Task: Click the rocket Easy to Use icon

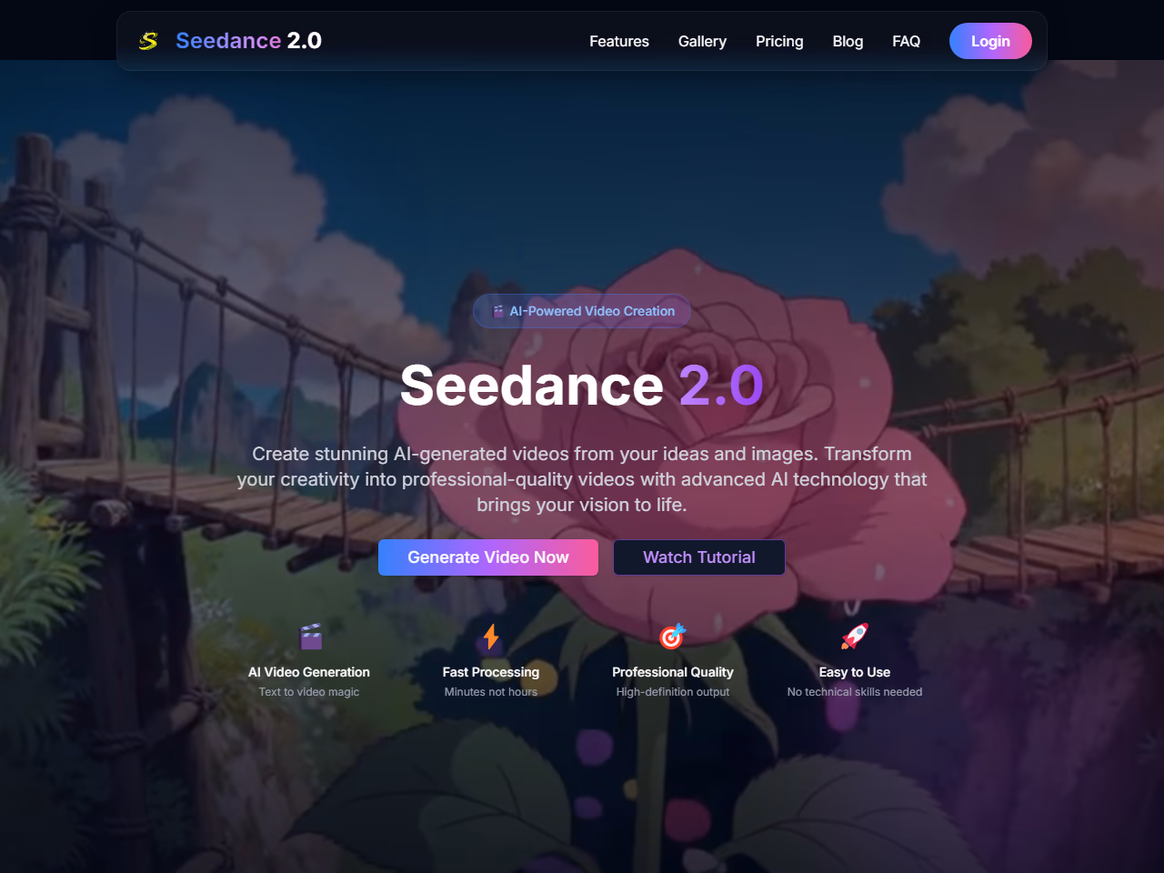Action: 855,637
